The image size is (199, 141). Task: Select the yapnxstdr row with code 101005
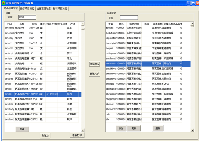(144, 38)
